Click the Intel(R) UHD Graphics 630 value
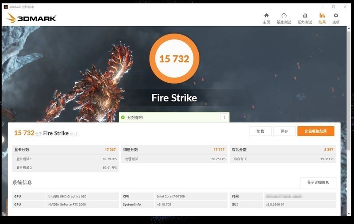 click(67, 197)
